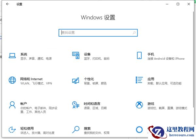The image size is (196, 139).
Task: Click the WLAN、飞行模式、VPN description
Action: tap(36, 83)
